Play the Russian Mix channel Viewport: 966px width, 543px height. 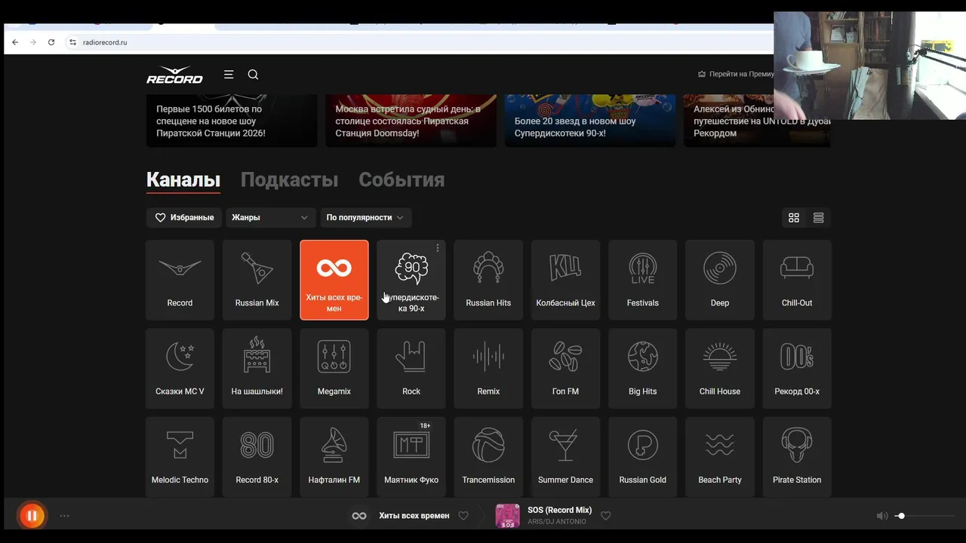pyautogui.click(x=257, y=280)
